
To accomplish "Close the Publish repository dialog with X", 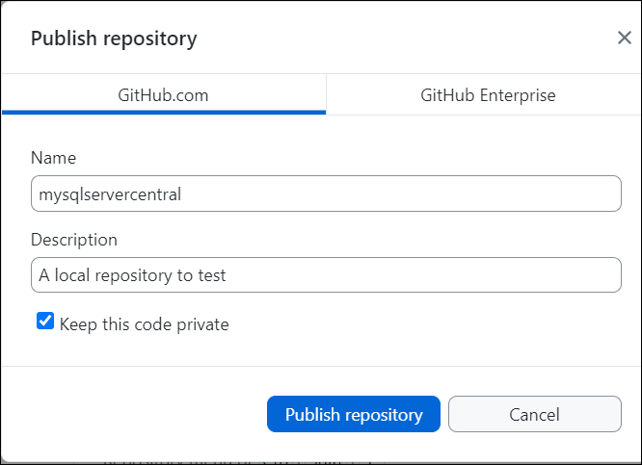I will click(624, 39).
